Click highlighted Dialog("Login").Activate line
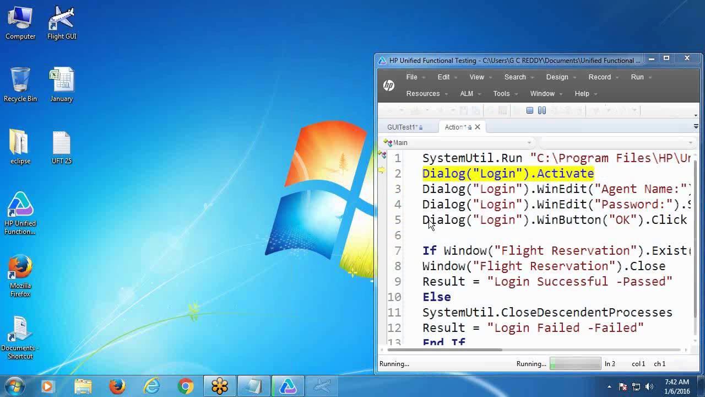This screenshot has height=397, width=705. 508,174
